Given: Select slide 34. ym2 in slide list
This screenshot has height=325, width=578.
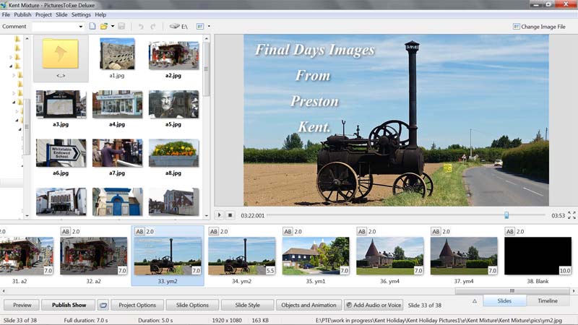Looking at the screenshot, I should pyautogui.click(x=241, y=256).
